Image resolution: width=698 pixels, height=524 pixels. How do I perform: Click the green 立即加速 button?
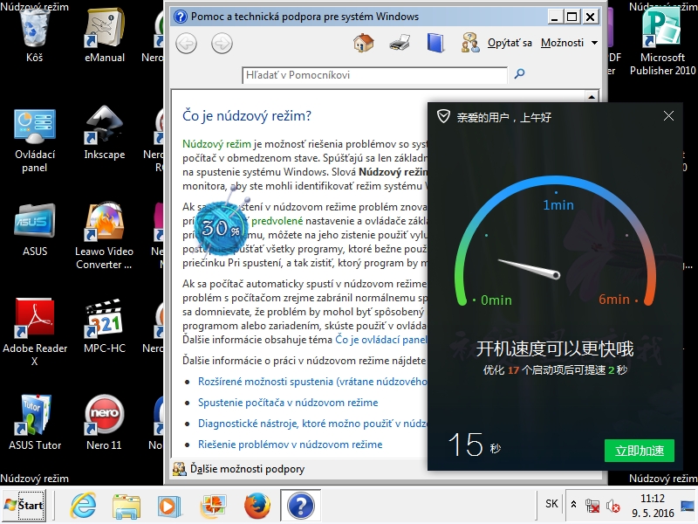point(640,451)
